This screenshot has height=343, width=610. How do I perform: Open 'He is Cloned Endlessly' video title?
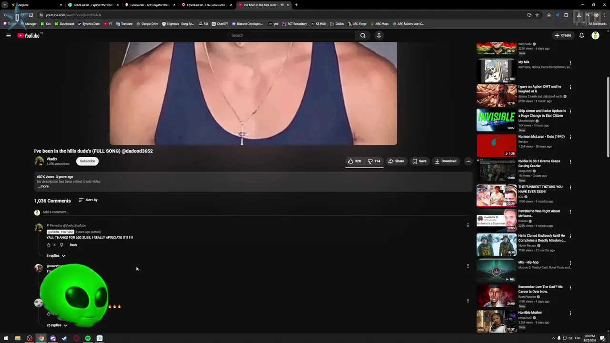pyautogui.click(x=542, y=238)
